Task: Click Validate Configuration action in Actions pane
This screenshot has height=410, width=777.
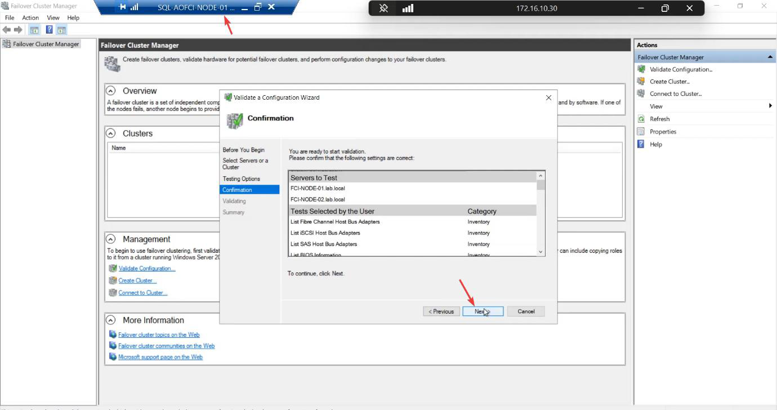Action: click(681, 69)
